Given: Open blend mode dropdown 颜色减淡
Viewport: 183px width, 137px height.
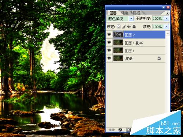Looking at the screenshot, I should (x=131, y=19).
